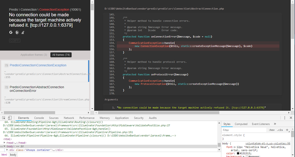Toggle the :hov element state panel

271,130
